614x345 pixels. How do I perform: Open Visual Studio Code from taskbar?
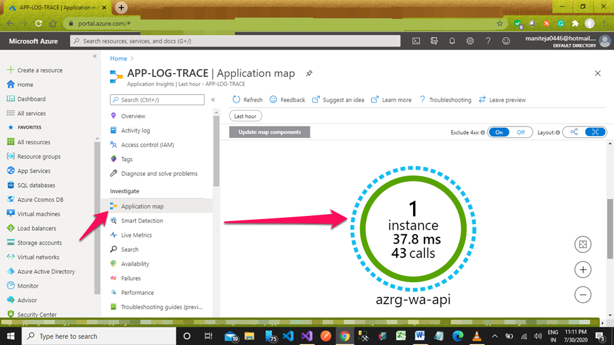point(288,336)
